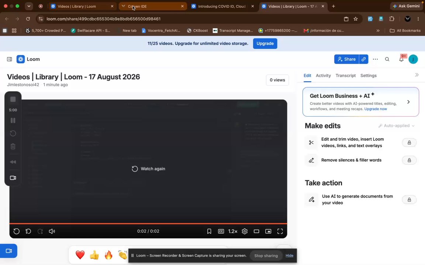Image resolution: width=425 pixels, height=265 pixels.
Task: Reload the page
Action: (28, 19)
